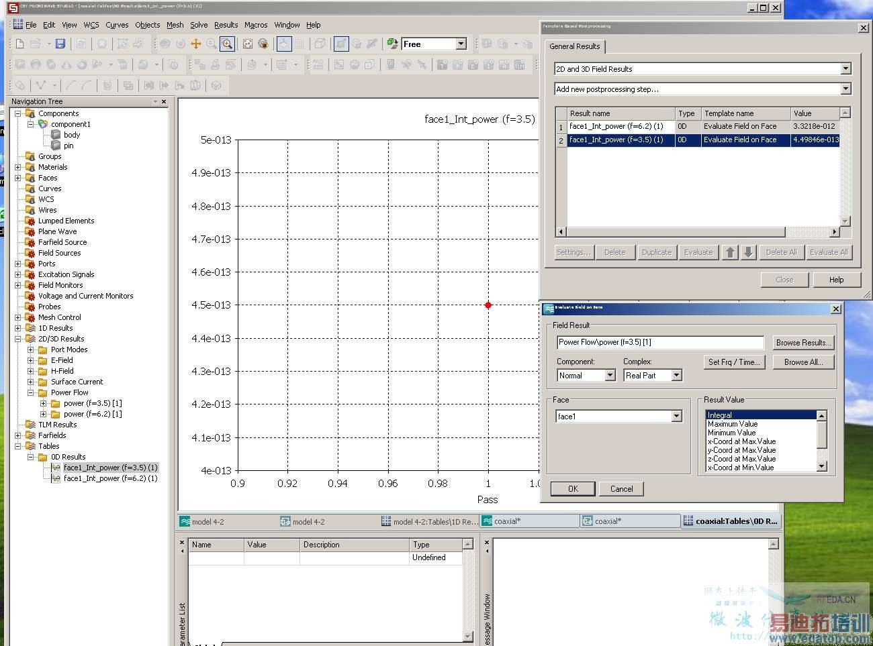873x646 pixels.
Task: Click the Open file folder icon
Action: coord(36,44)
